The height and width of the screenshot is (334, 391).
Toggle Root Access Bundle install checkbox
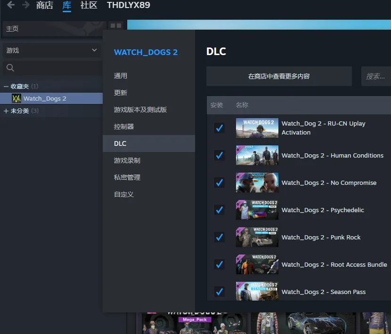219,264
